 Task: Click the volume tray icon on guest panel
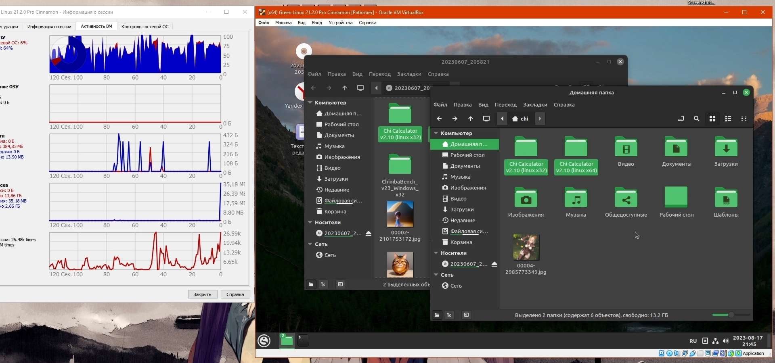[726, 341]
